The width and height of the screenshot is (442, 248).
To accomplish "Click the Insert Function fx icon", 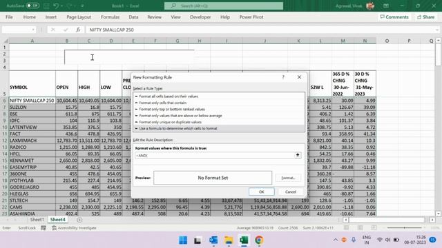I will 78,30.
